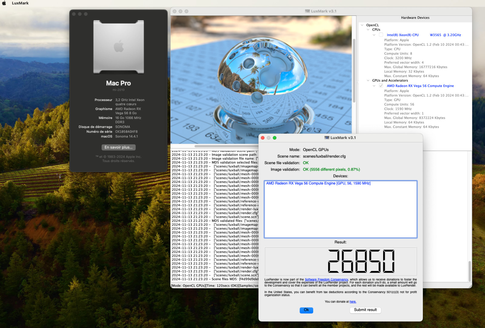Select the 'Preferred vector width: 4' row

coord(404,63)
